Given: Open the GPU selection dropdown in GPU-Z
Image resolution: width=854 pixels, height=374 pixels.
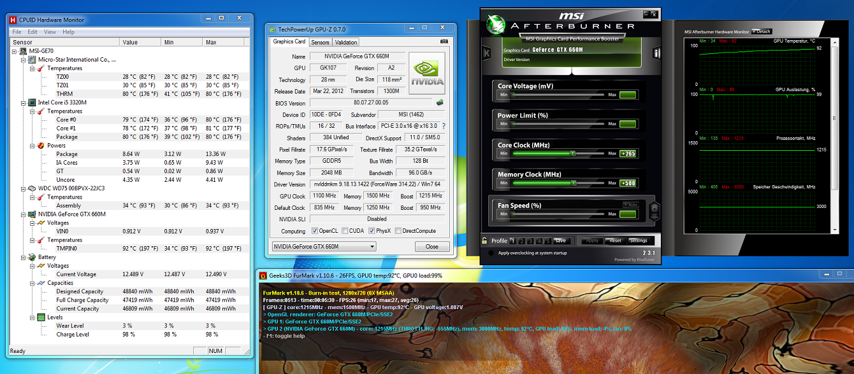Looking at the screenshot, I should point(324,247).
